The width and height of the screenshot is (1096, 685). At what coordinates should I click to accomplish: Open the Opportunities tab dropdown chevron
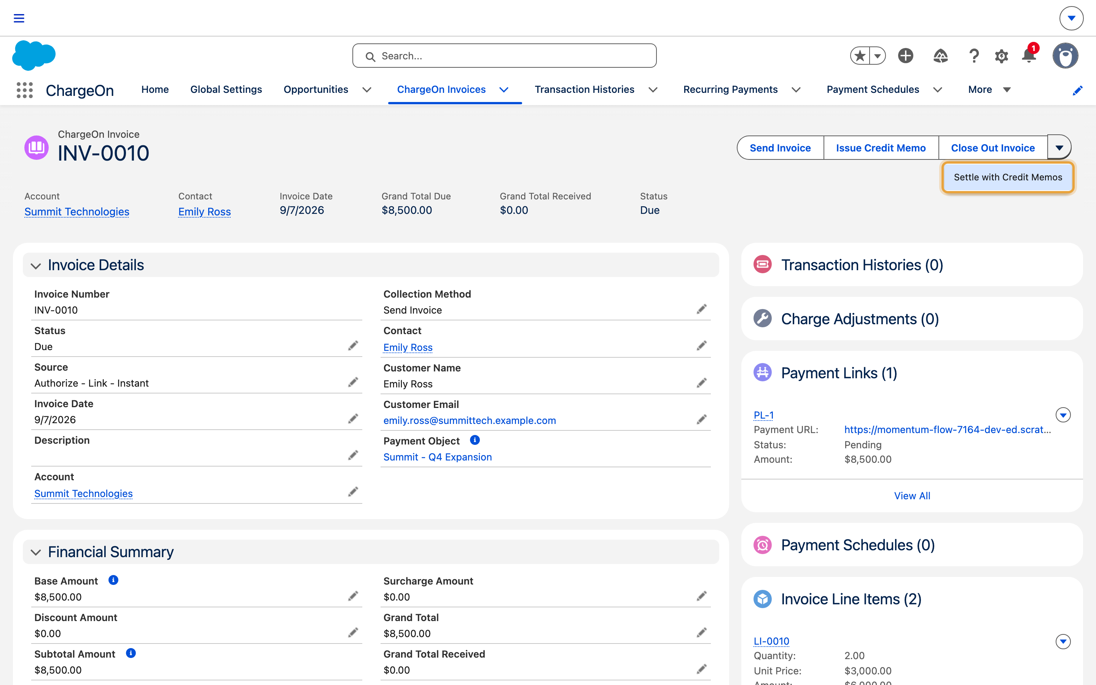[x=367, y=90]
